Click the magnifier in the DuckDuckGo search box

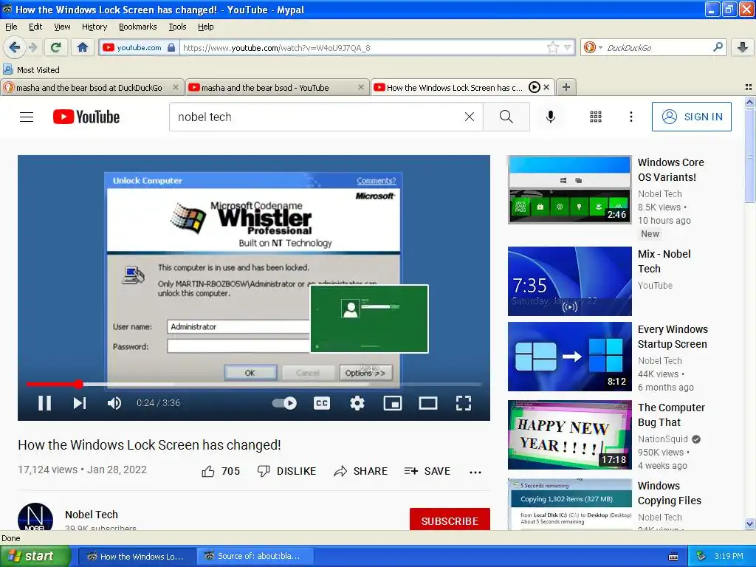pyautogui.click(x=718, y=47)
